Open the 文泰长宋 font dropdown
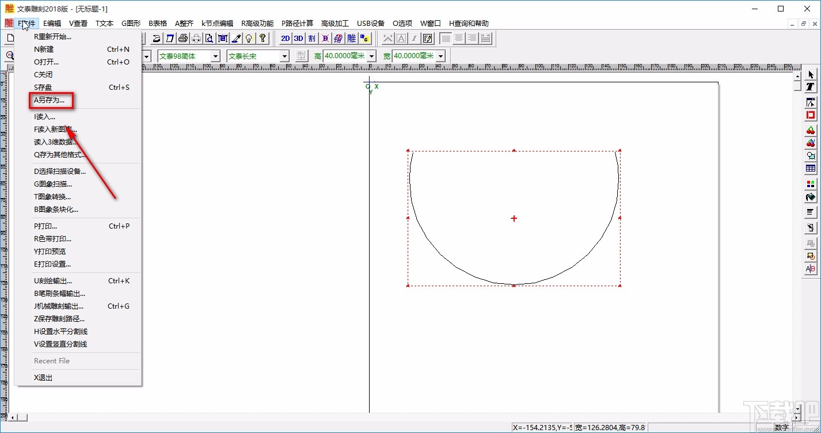Image resolution: width=821 pixels, height=433 pixels. [284, 56]
